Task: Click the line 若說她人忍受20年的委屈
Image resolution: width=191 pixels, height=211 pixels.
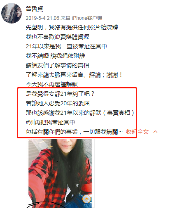Action: click(58, 103)
